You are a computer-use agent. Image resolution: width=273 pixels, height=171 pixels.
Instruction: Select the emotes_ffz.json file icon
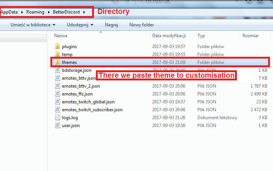coord(58,94)
